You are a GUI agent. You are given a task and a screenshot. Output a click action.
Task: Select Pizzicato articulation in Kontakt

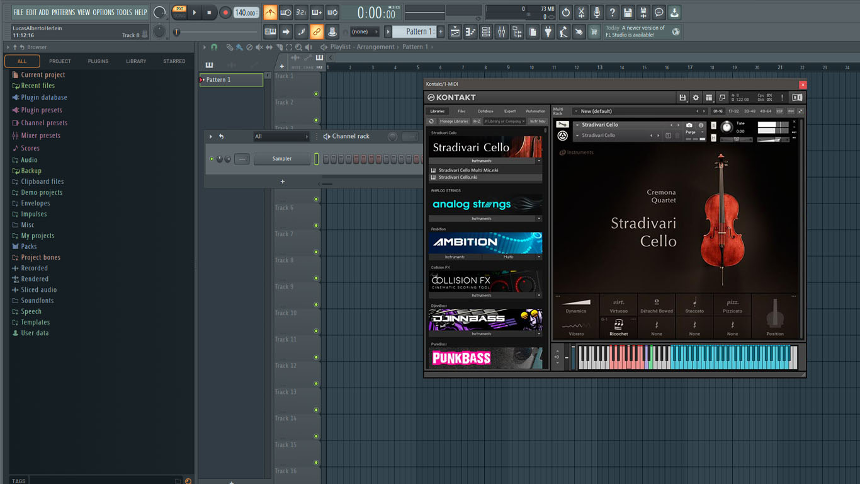coord(732,305)
